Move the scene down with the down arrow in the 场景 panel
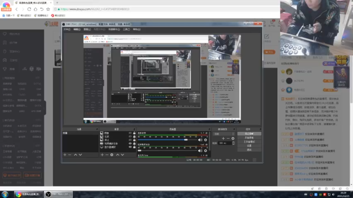The image size is (353, 198). [x=80, y=155]
